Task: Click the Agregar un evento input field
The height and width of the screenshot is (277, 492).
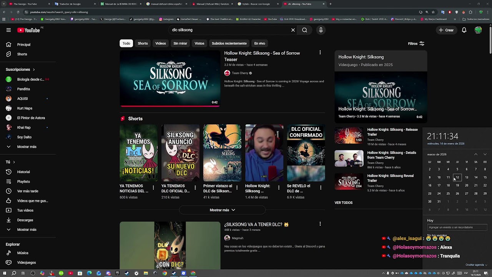Action: [x=457, y=227]
